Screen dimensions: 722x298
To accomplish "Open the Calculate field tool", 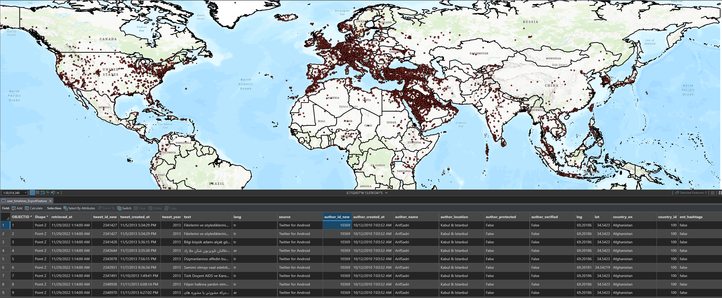I will tap(34, 208).
